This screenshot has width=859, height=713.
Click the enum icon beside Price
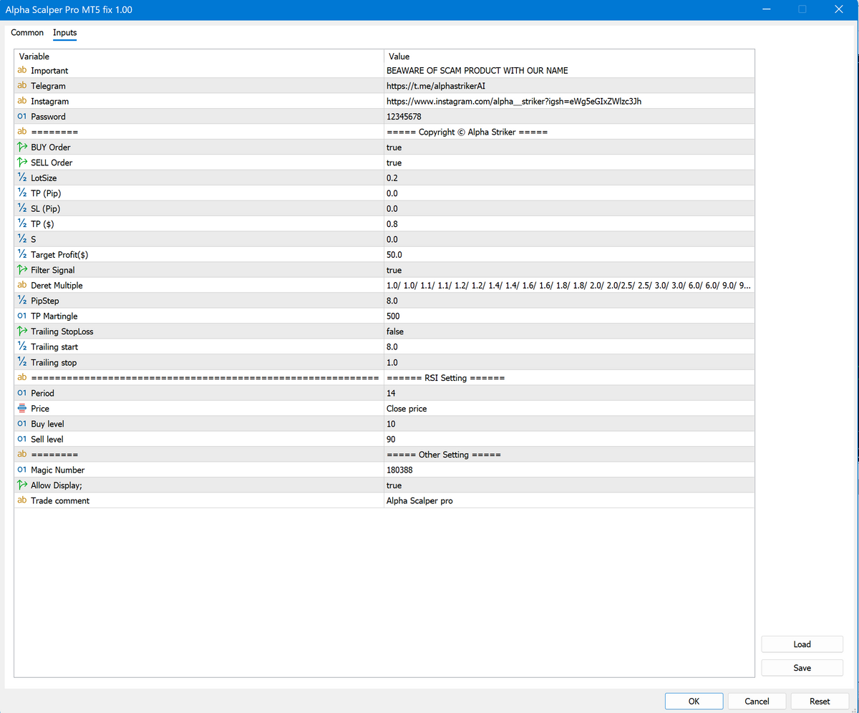[21, 409]
